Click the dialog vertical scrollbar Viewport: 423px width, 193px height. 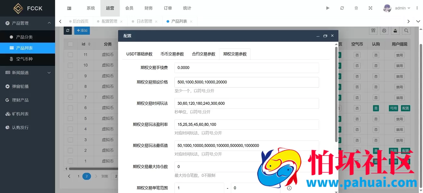pos(336,94)
